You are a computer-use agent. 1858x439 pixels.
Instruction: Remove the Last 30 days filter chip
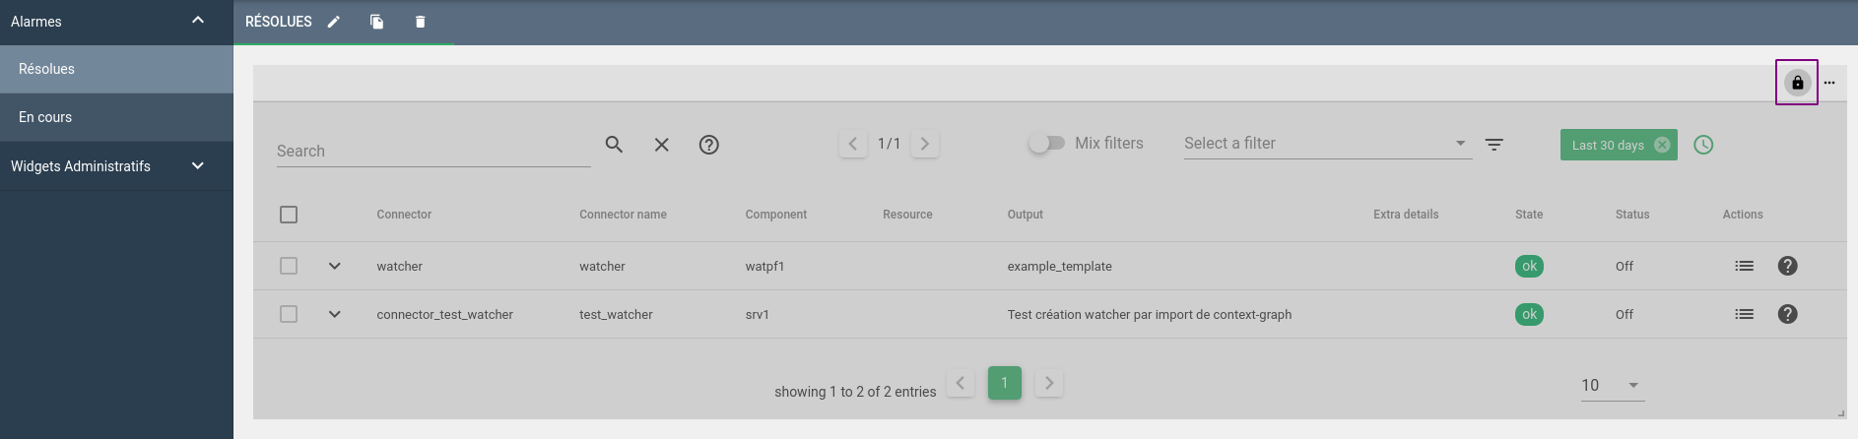(x=1662, y=145)
